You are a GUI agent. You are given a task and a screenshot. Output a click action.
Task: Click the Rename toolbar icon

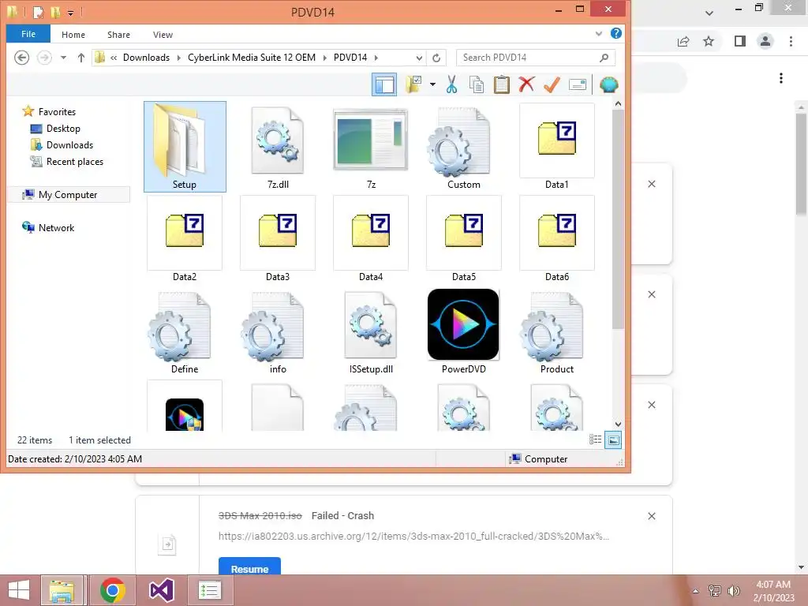(578, 84)
